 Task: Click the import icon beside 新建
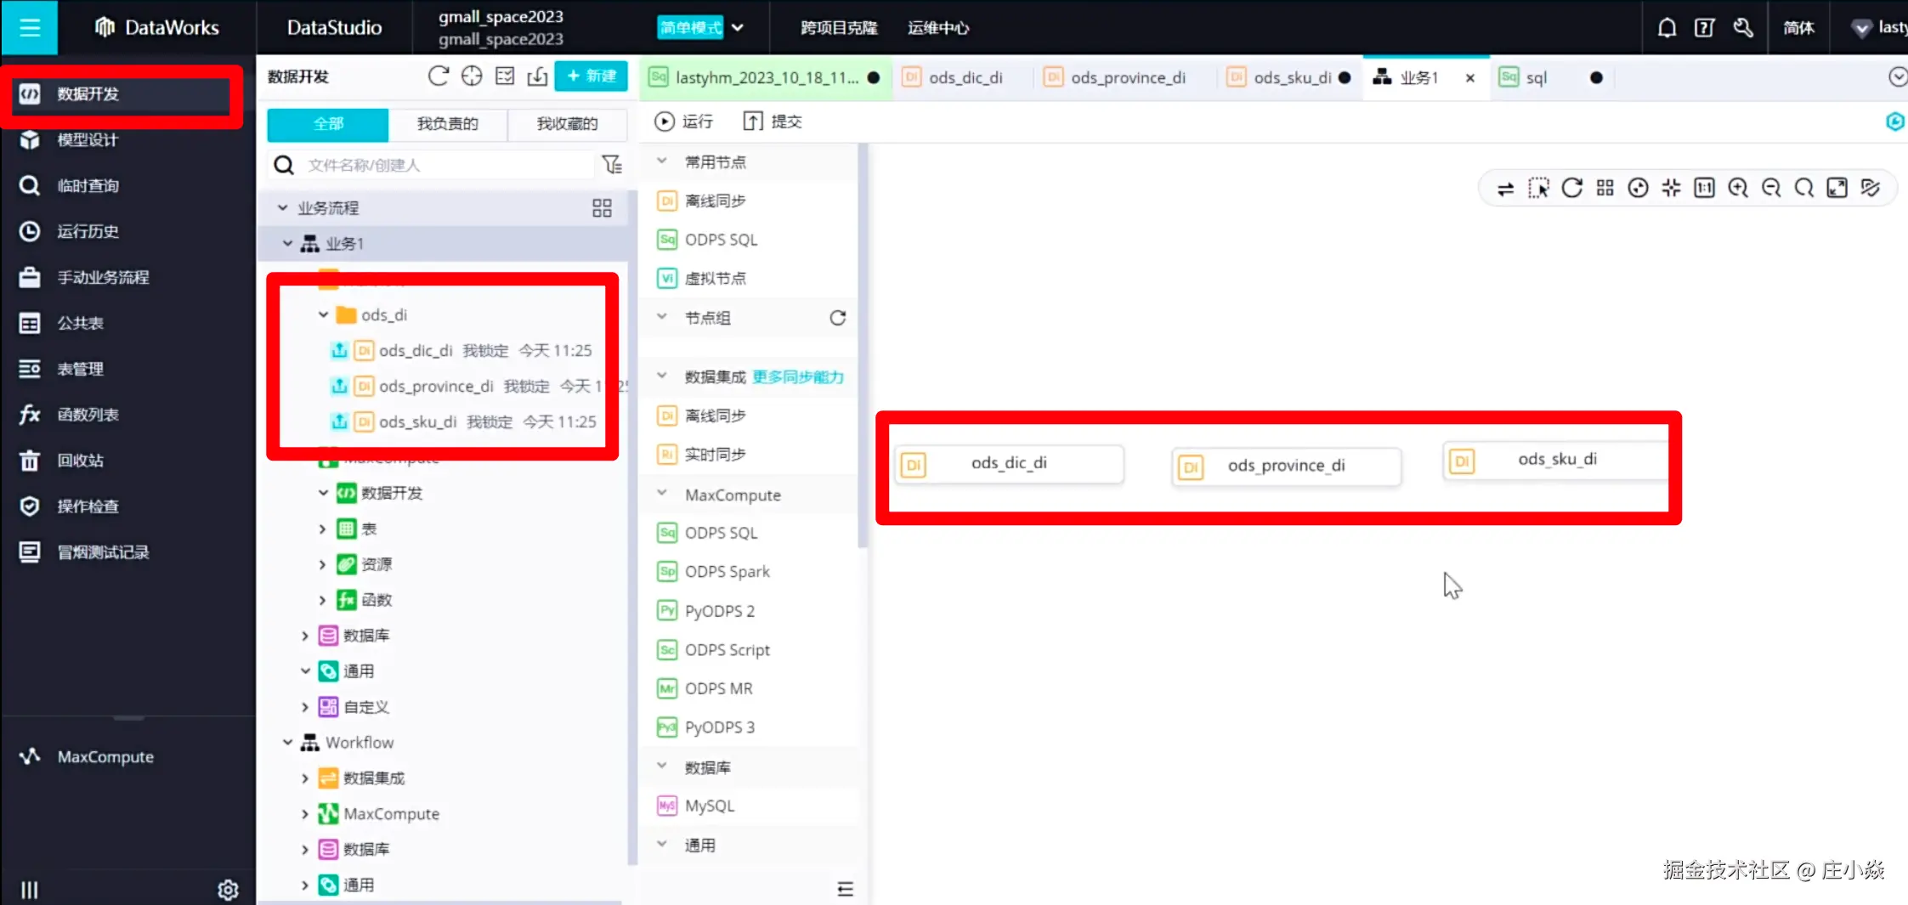[537, 76]
